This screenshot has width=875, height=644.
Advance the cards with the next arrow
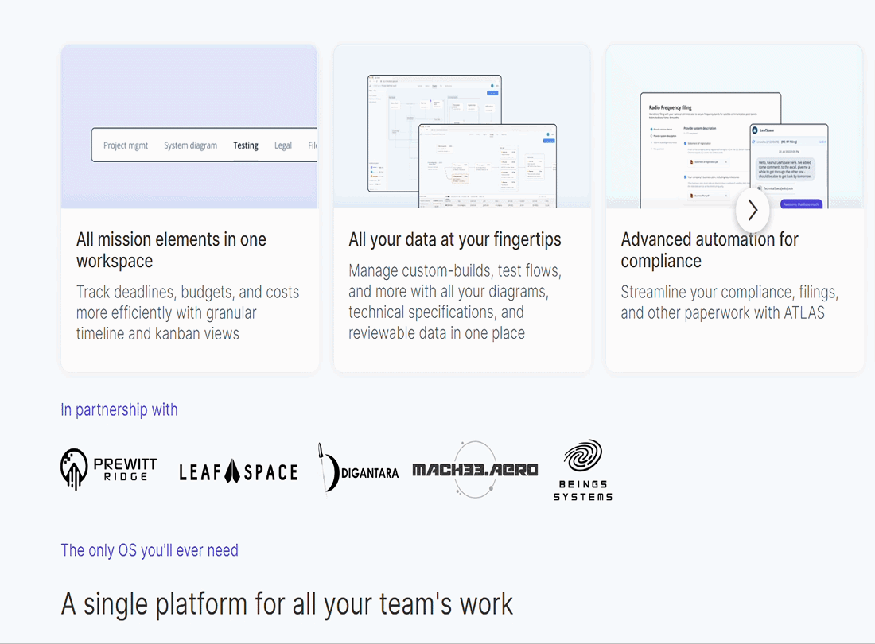(x=752, y=210)
